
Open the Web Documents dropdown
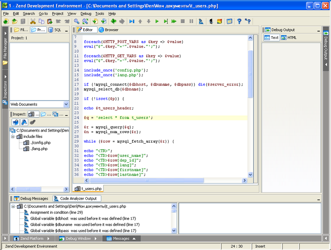click(x=66, y=104)
